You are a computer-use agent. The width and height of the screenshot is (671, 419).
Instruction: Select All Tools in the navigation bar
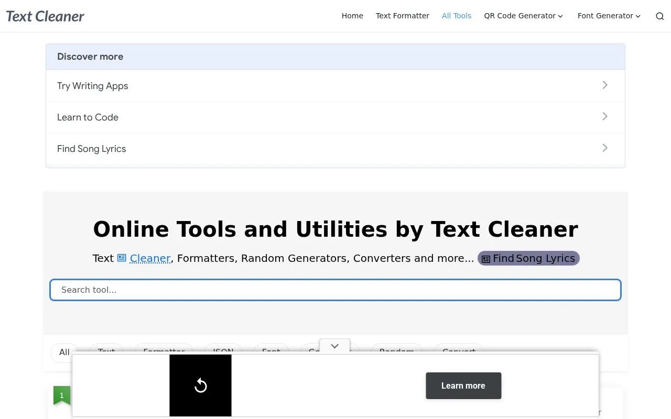(457, 16)
